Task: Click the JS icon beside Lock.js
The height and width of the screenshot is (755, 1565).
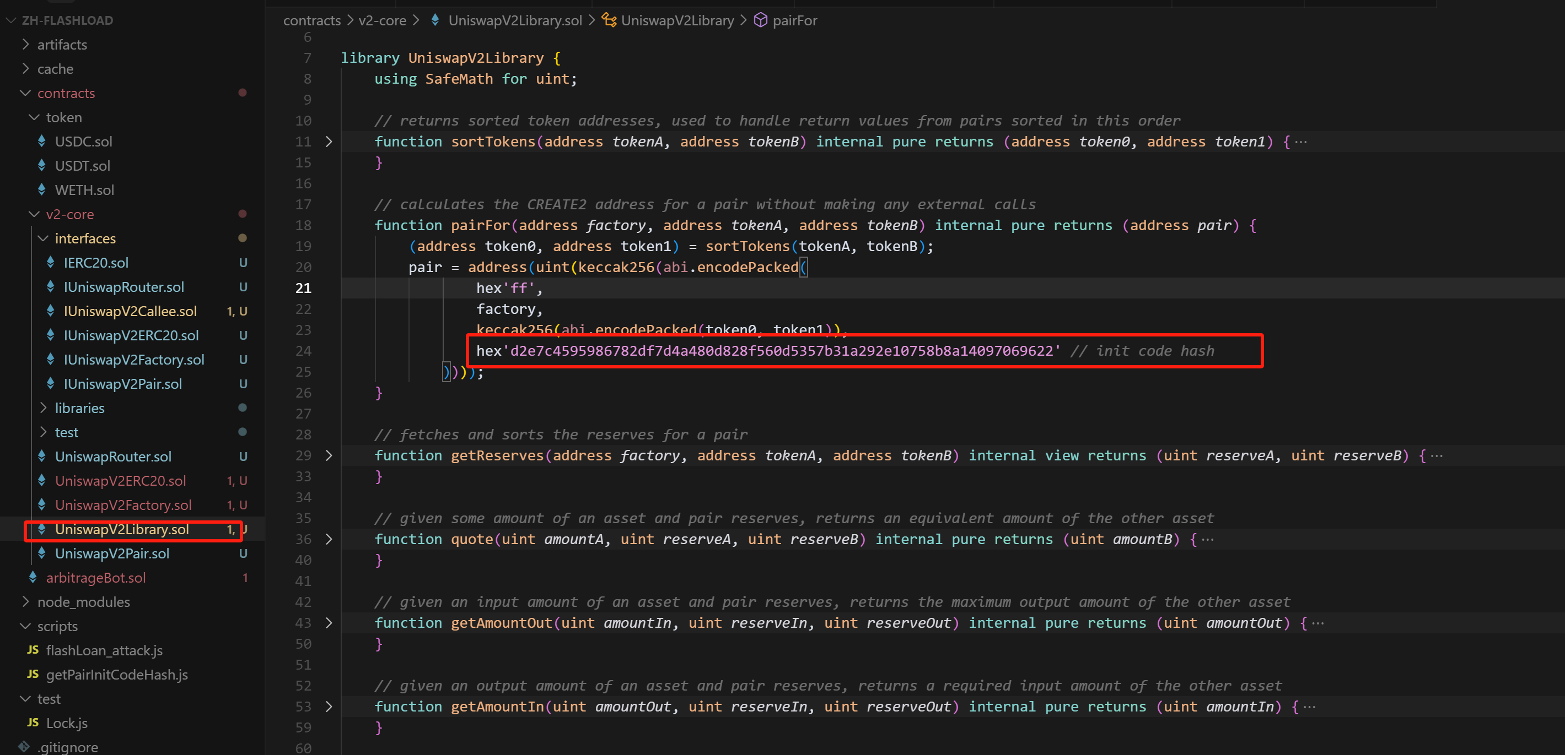Action: pyautogui.click(x=33, y=723)
